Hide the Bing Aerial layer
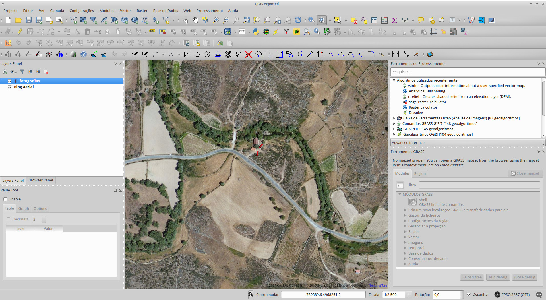The width and height of the screenshot is (546, 300). coord(10,87)
